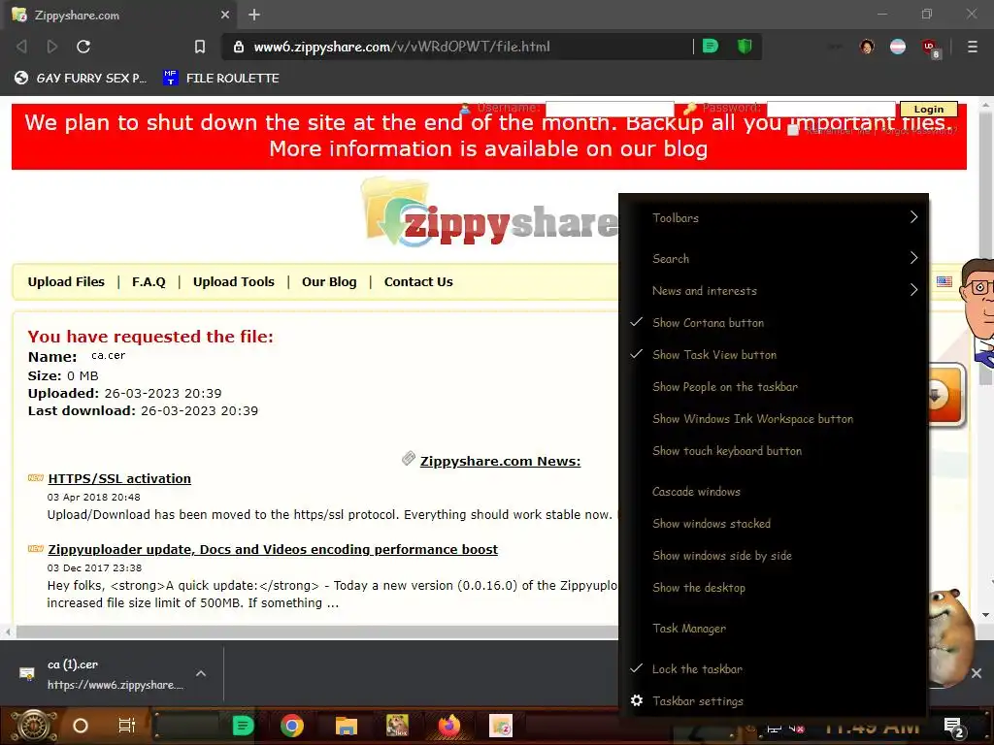Click the vertical page scrollbar thumb
Viewport: 994px width, 745px height.
985,247
